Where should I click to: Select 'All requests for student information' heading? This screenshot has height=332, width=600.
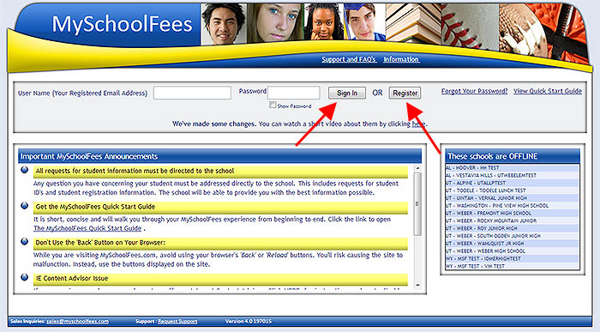[220, 172]
